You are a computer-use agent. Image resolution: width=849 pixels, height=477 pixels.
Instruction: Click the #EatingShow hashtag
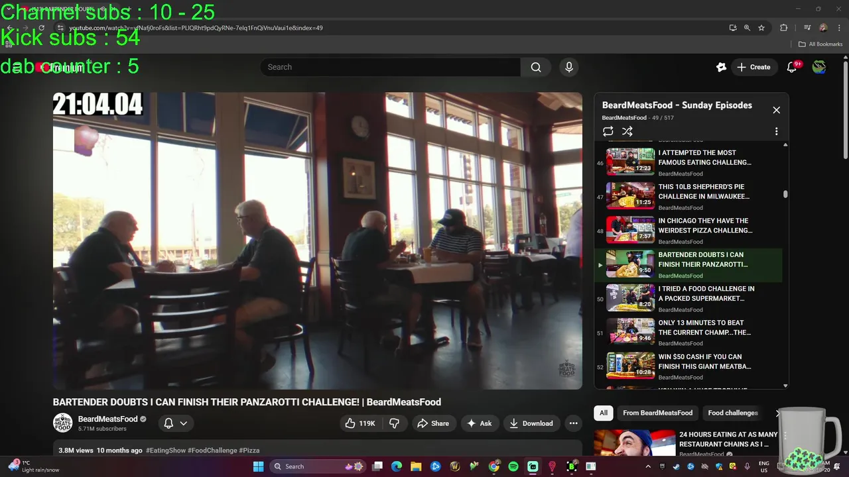pos(166,450)
